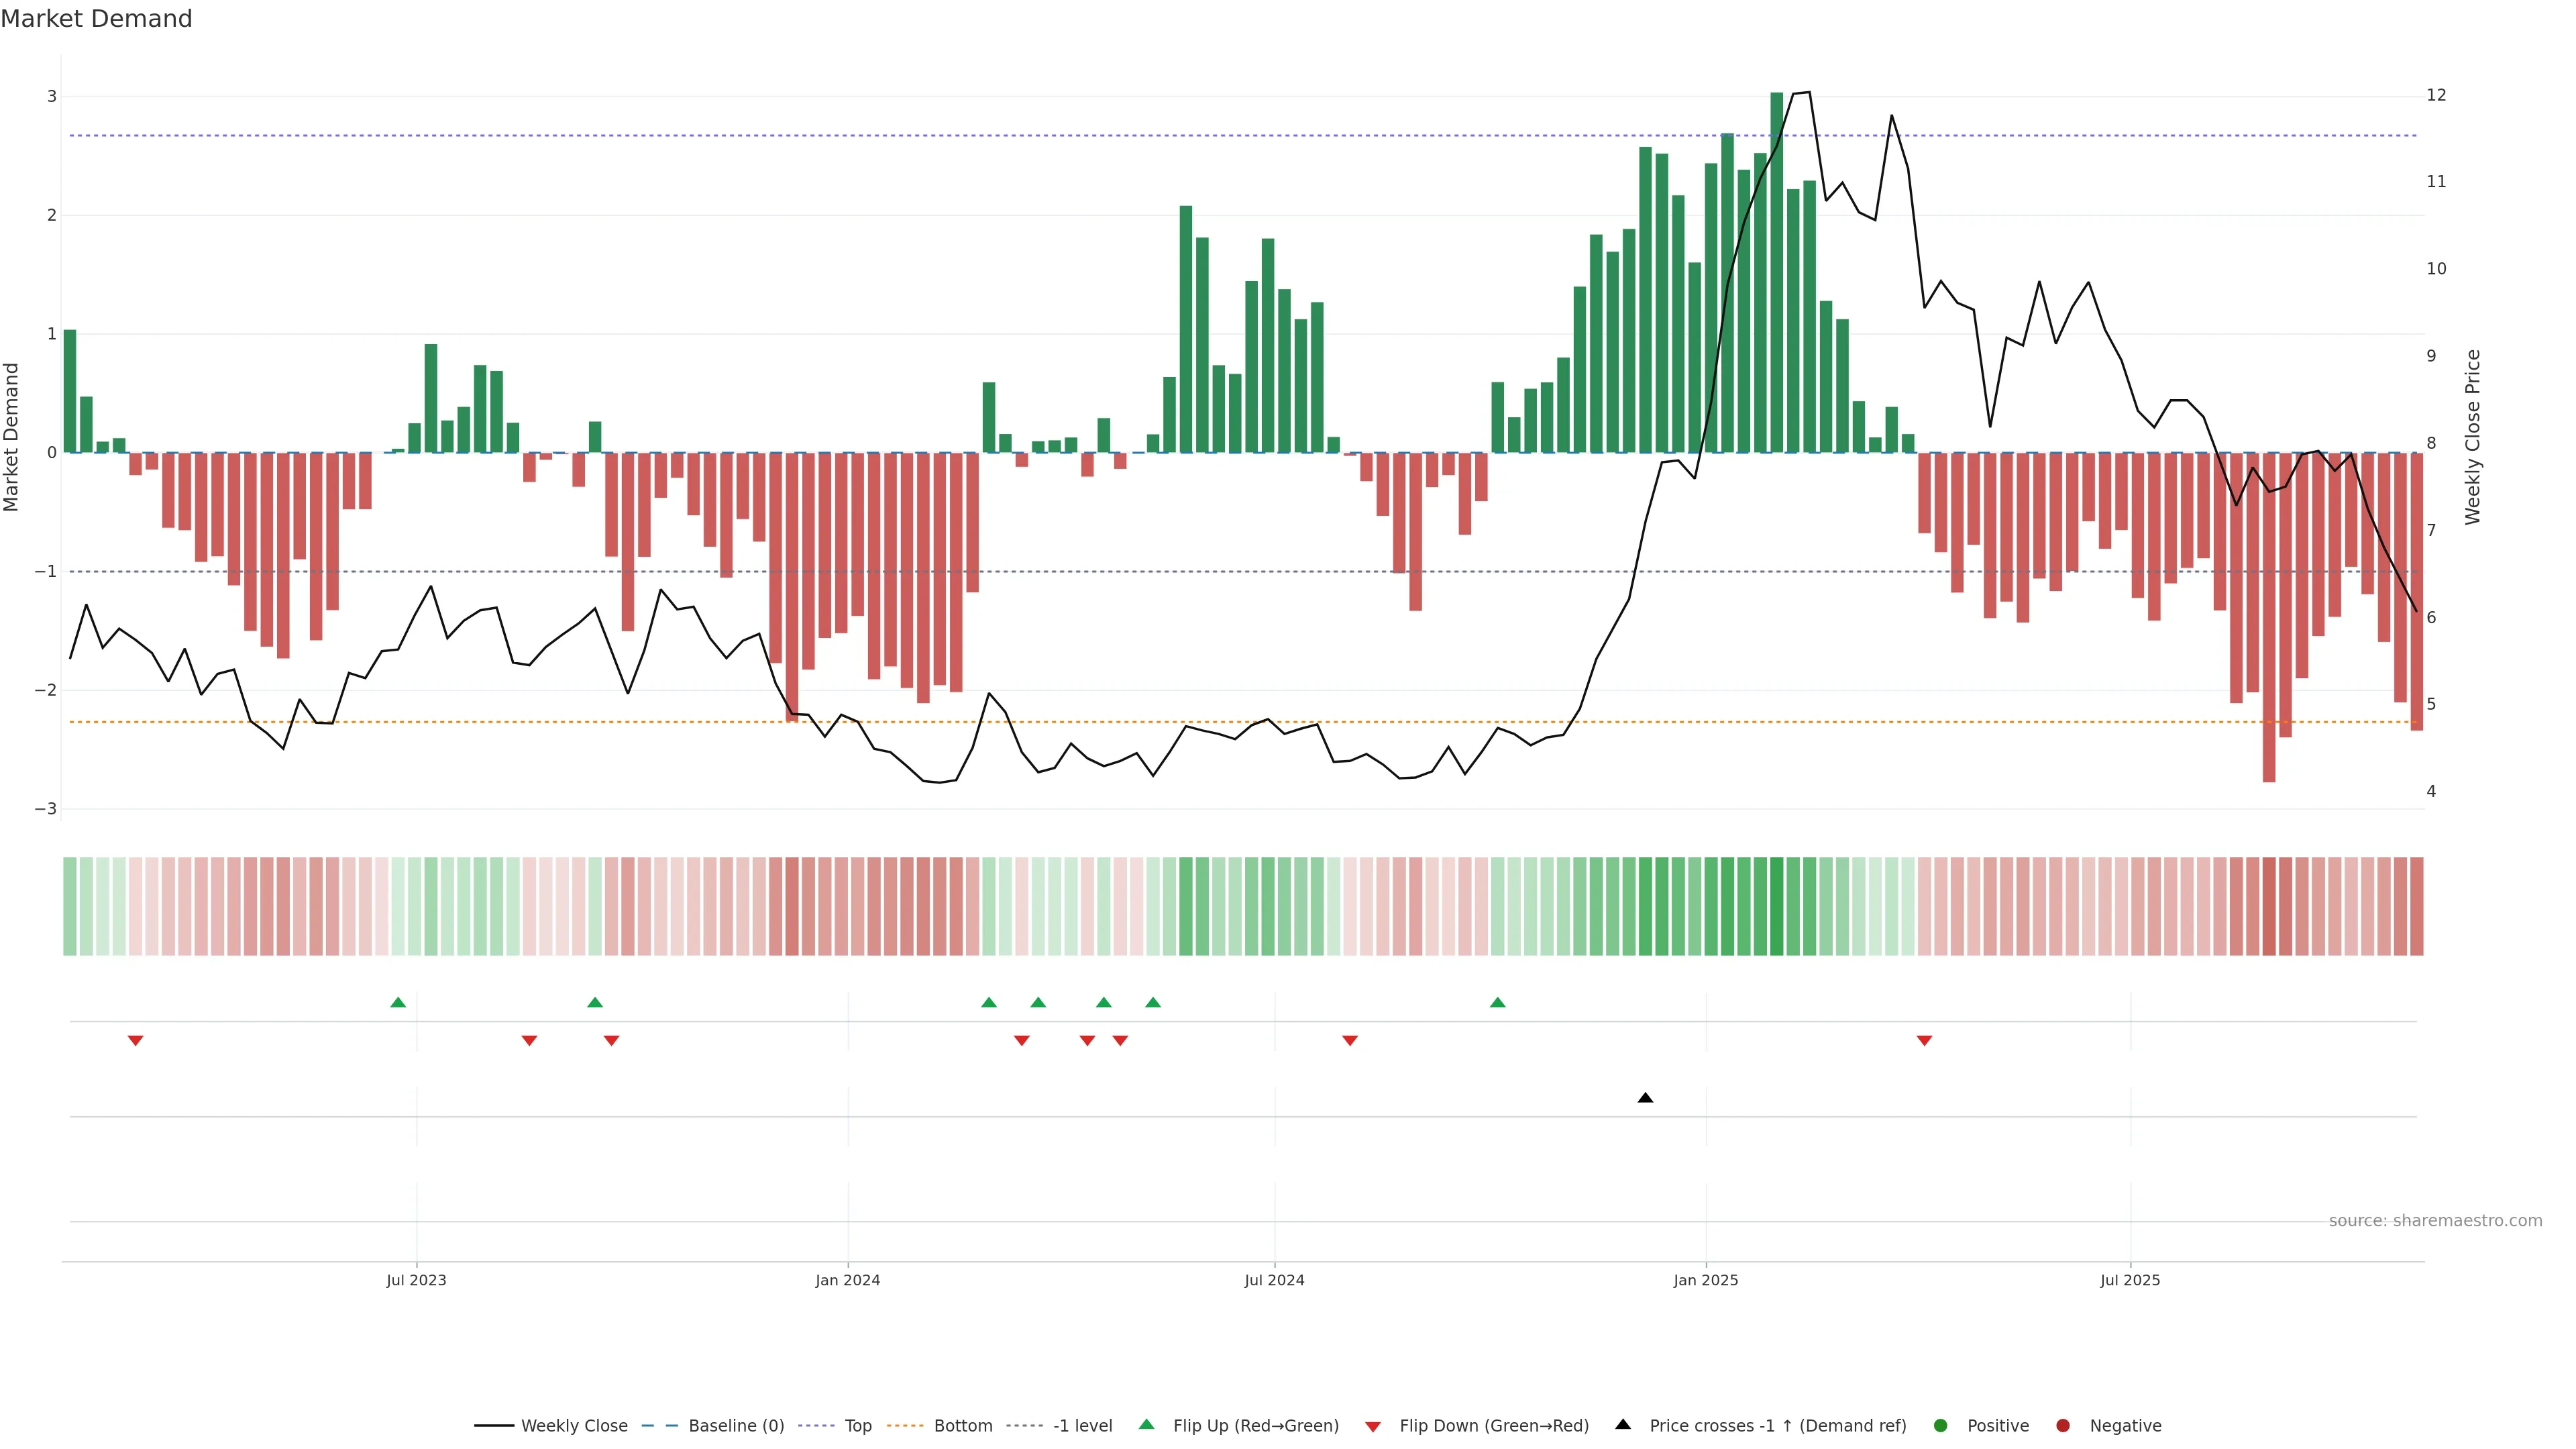This screenshot has height=1449, width=2576.
Task: Click the green triangle in Flip Up legend
Action: [x=1147, y=1424]
